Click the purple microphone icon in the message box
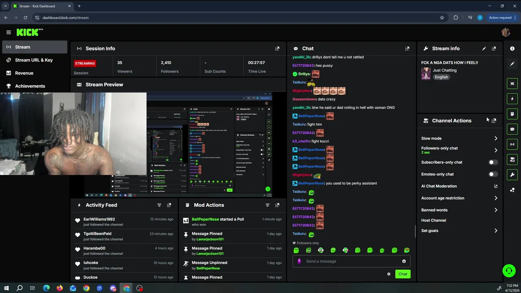The image size is (521, 293). point(299,261)
